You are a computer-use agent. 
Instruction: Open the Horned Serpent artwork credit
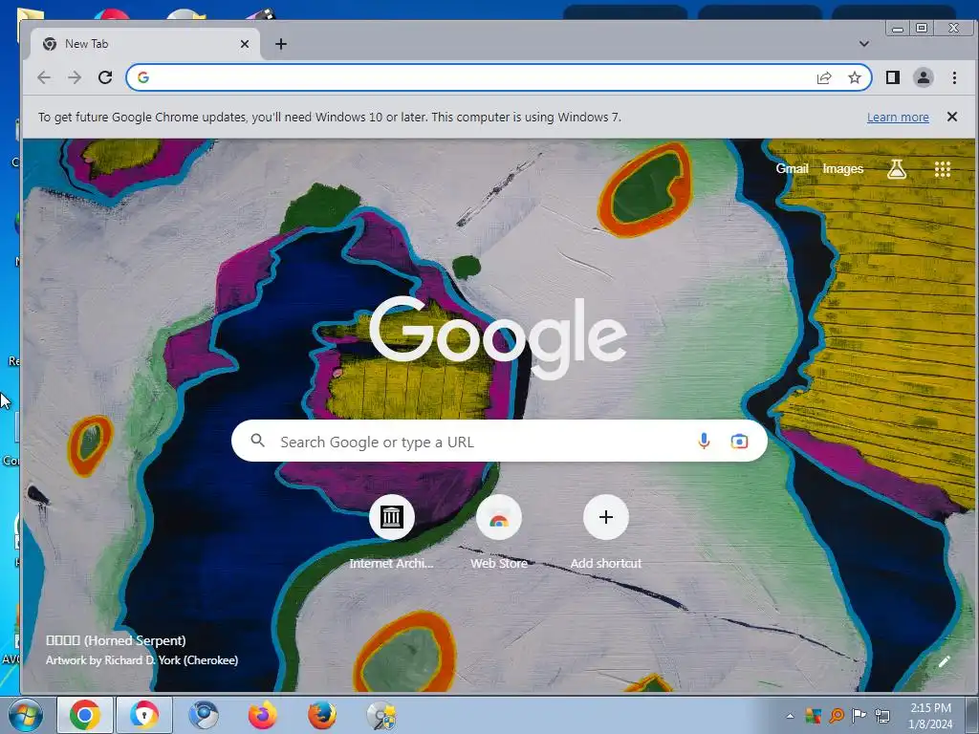(x=141, y=650)
